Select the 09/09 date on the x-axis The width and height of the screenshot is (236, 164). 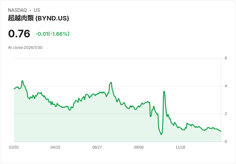[x=139, y=147]
